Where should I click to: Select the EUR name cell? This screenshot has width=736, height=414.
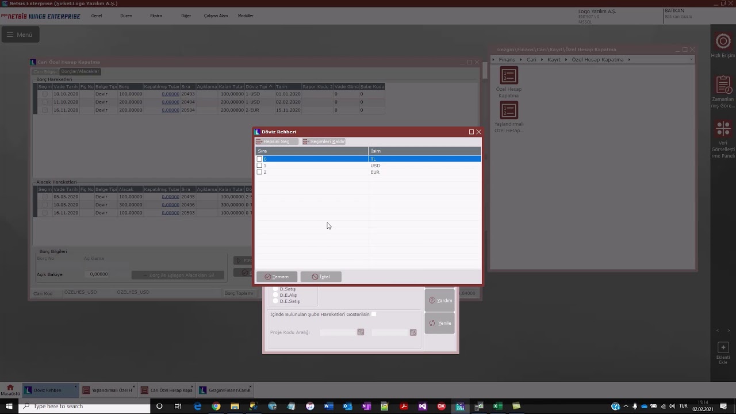point(375,172)
